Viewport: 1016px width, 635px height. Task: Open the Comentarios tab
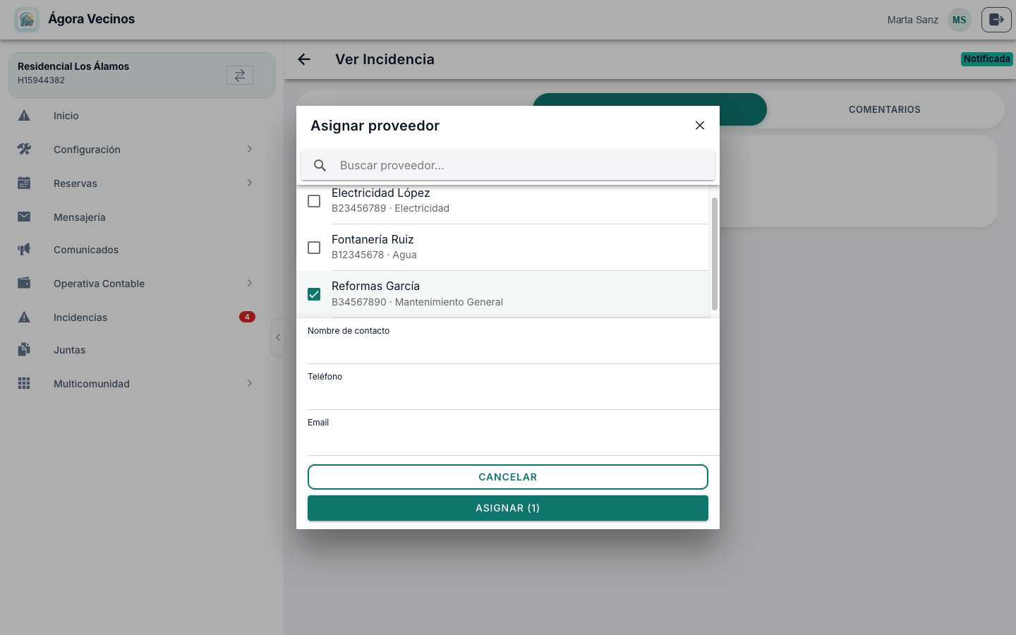[x=885, y=109]
